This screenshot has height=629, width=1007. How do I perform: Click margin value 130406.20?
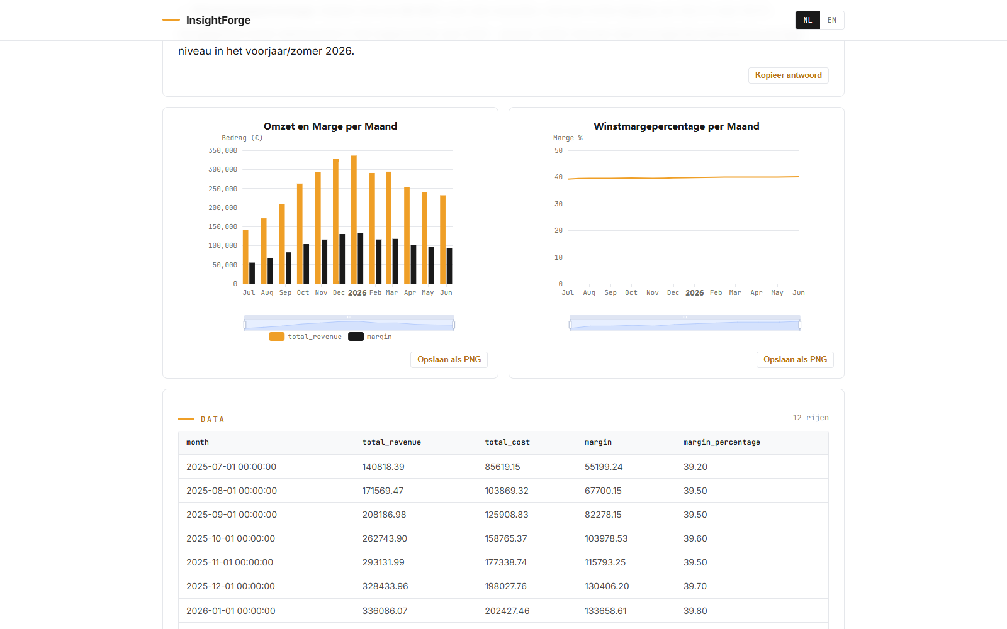607,586
